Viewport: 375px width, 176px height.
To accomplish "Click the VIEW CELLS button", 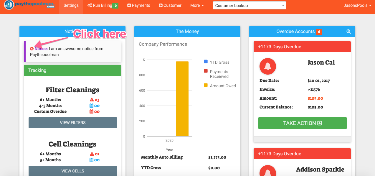I will (73, 171).
